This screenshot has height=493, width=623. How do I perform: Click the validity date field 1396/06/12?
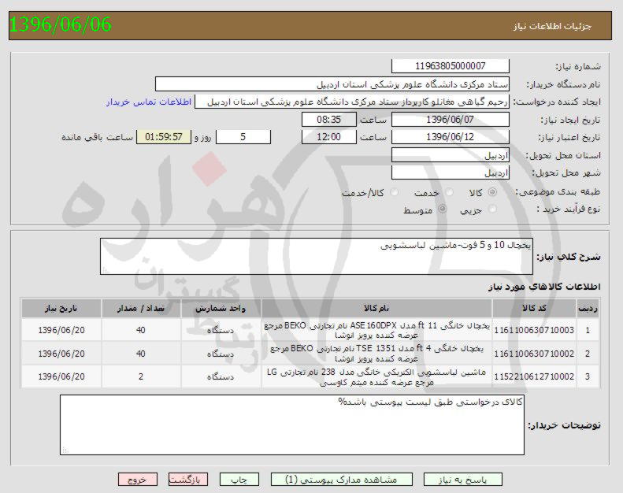450,137
